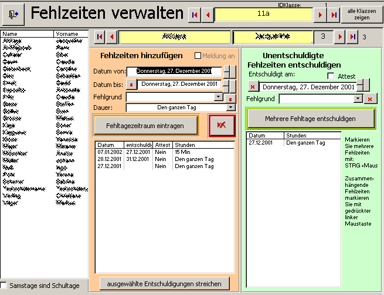Viewport: 384px width, 295px height.
Task: Go to first class record
Action: coord(194,15)
